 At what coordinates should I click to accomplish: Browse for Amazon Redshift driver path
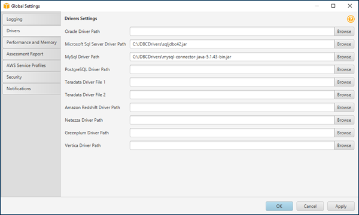(344, 107)
